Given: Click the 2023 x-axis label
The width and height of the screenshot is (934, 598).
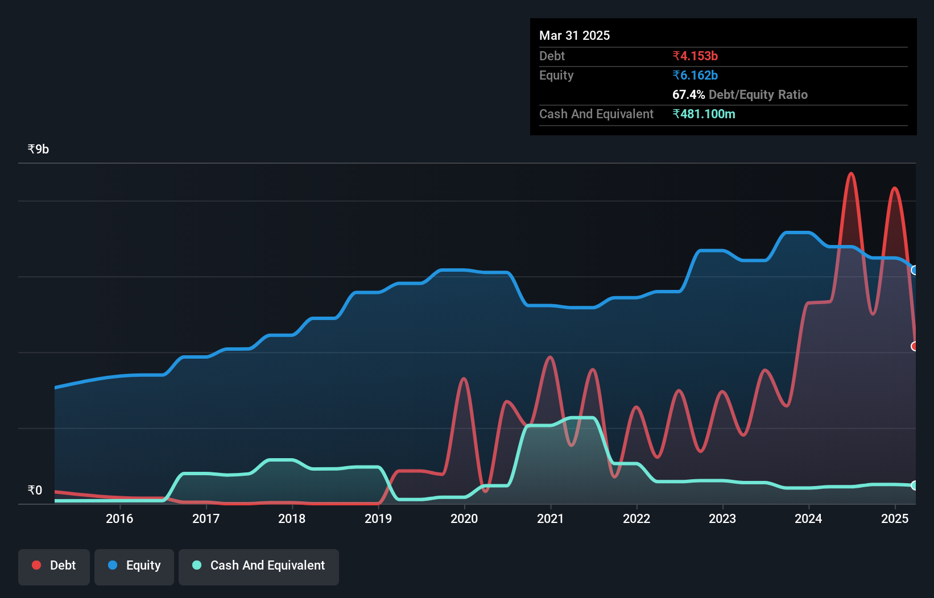Looking at the screenshot, I should (722, 518).
